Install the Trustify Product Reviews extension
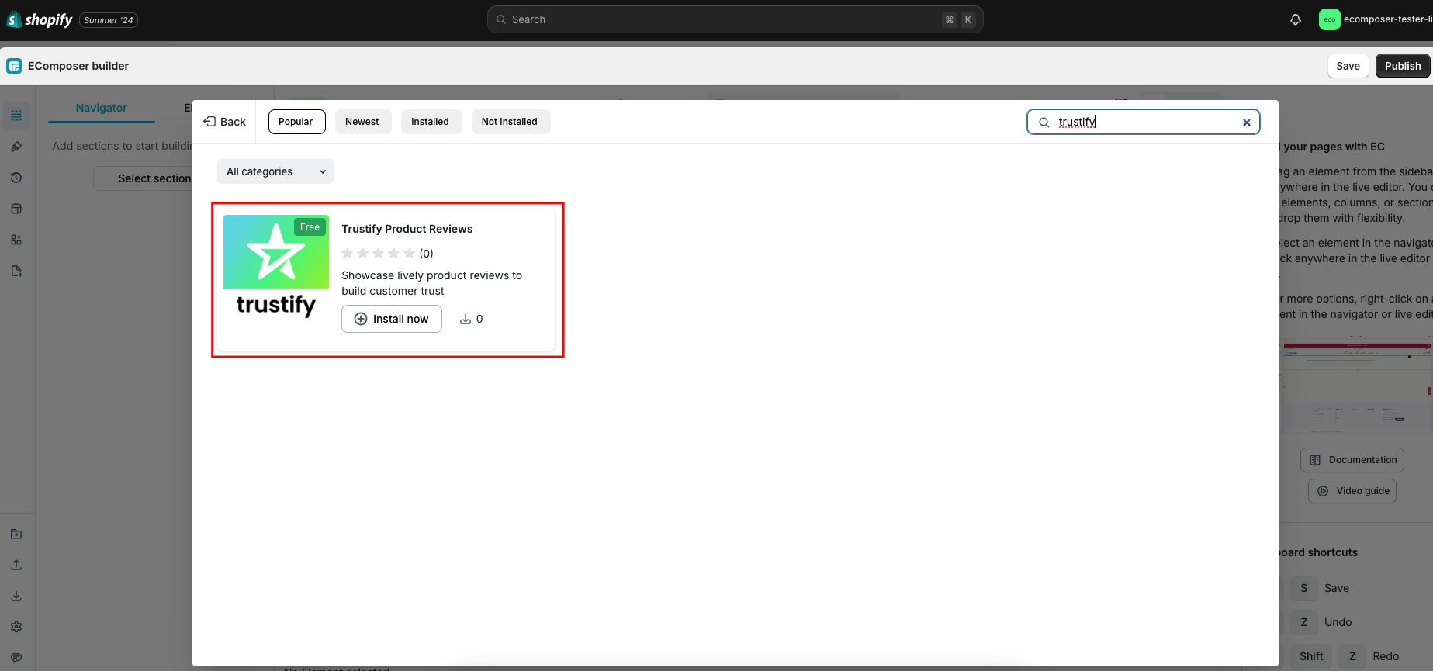 tap(392, 319)
